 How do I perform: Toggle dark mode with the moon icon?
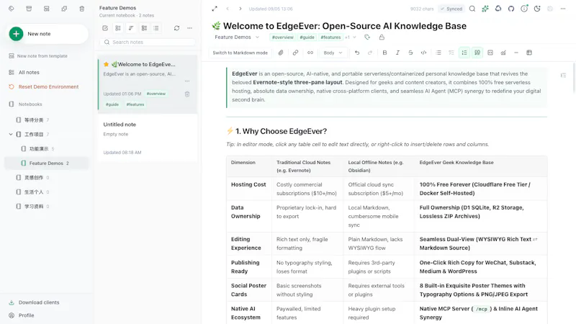pos(537,9)
